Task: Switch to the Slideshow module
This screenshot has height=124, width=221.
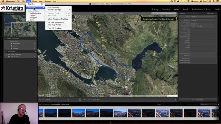Action: click(197, 9)
